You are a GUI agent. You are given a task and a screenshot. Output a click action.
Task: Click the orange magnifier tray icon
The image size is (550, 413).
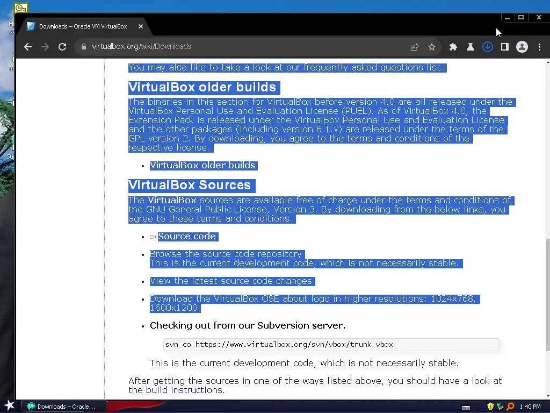coord(510,407)
